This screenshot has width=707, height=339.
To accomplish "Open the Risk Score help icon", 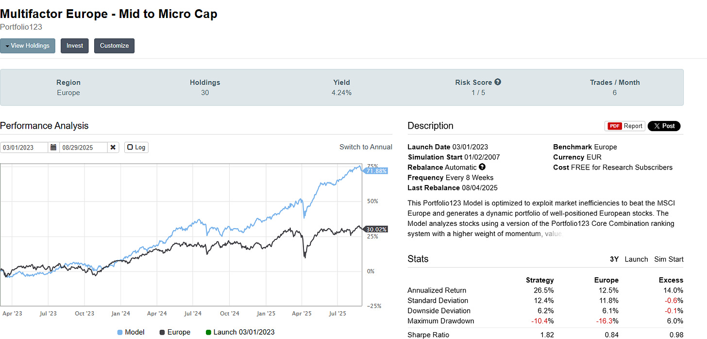I will click(498, 82).
